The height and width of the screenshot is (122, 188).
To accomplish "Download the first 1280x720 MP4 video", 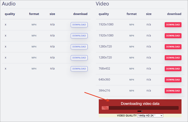I will [173, 47].
